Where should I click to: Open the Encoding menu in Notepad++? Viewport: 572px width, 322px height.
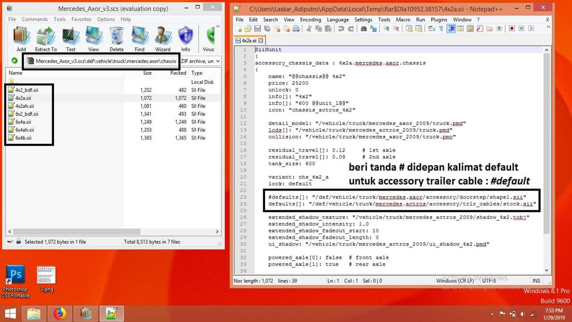[x=311, y=20]
